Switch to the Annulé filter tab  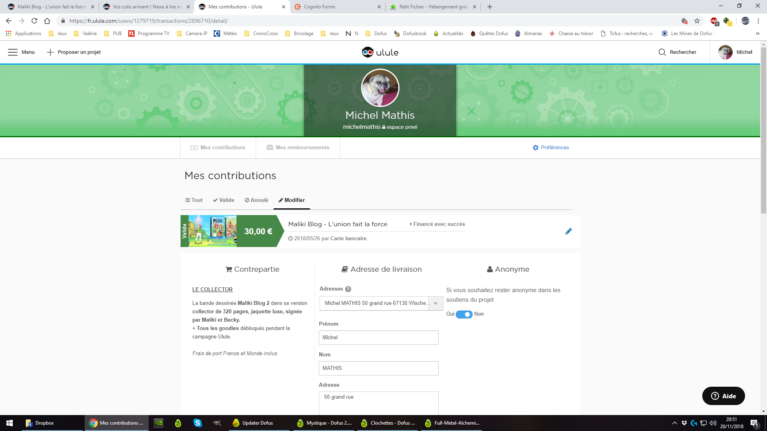click(256, 200)
